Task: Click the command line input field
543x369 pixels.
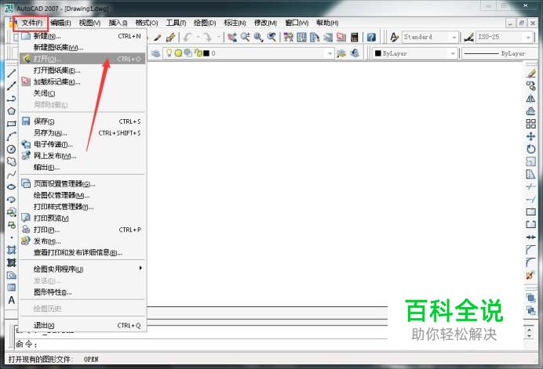Action: (x=201, y=344)
